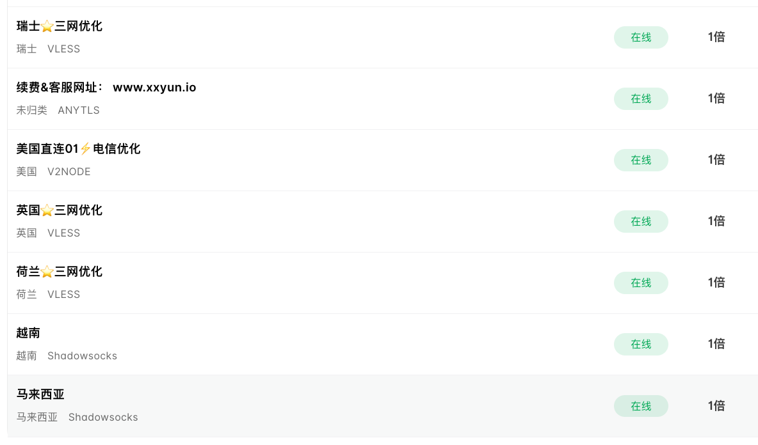Click the V2NODE protocol label

69,171
